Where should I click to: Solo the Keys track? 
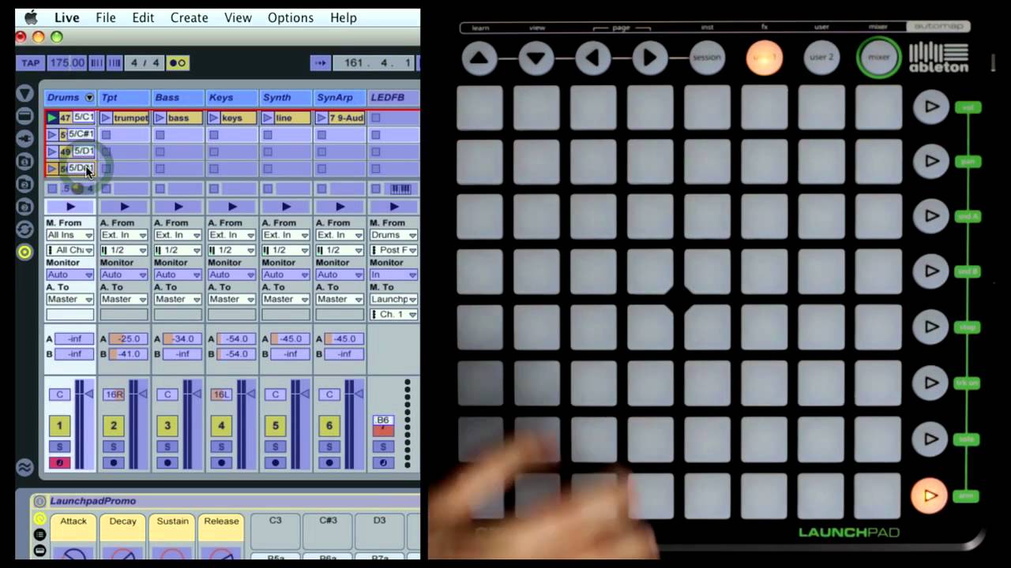221,447
